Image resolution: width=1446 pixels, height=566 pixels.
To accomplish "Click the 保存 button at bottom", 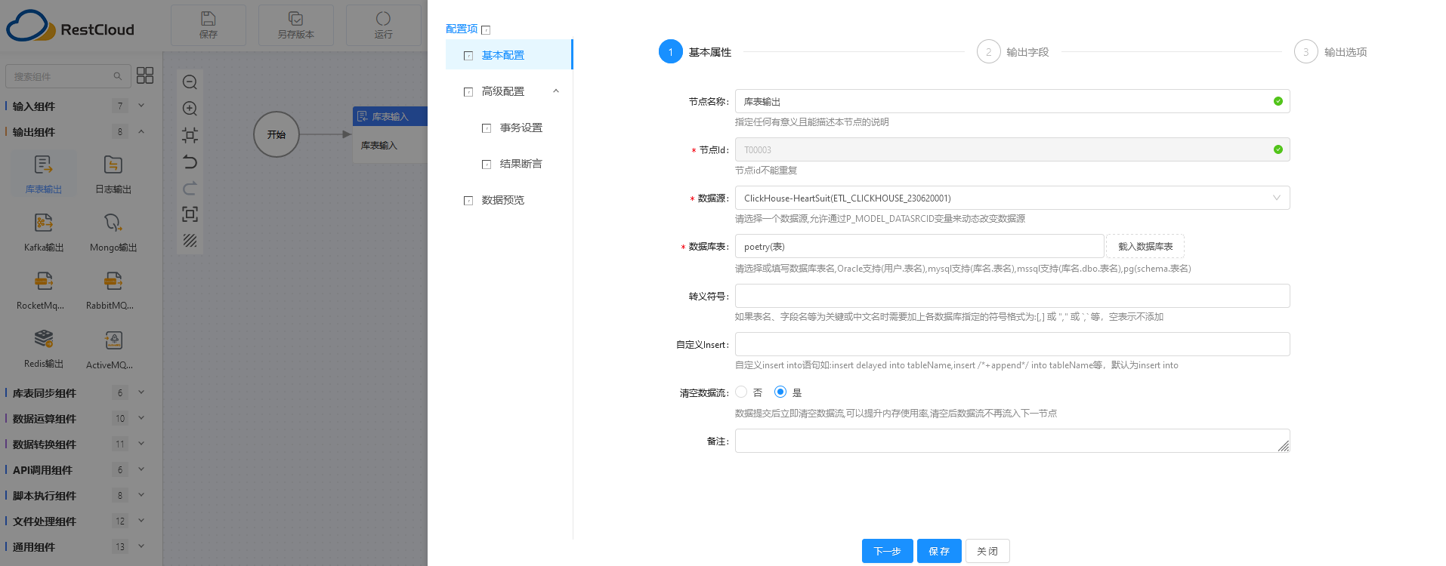I will [x=939, y=551].
